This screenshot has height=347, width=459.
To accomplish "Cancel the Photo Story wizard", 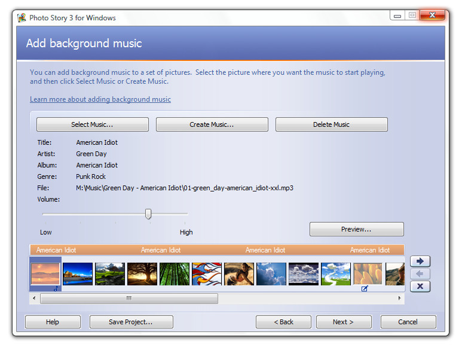I will point(408,322).
